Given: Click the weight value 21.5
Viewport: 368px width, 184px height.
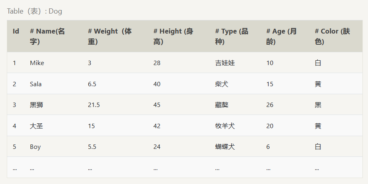Looking at the screenshot, I should (x=94, y=105).
